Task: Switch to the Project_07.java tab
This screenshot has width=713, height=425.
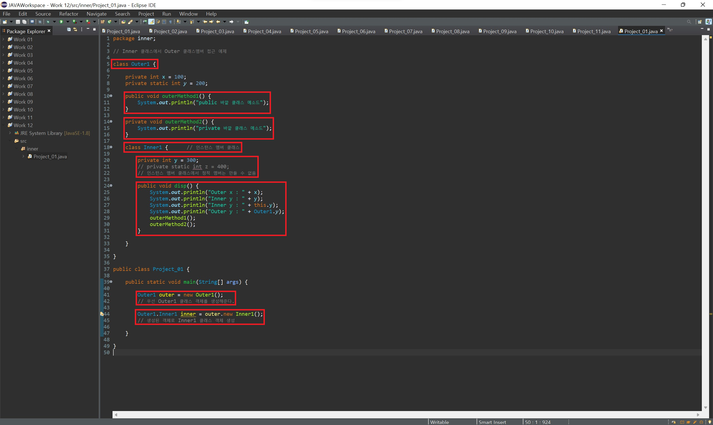Action: coord(405,31)
